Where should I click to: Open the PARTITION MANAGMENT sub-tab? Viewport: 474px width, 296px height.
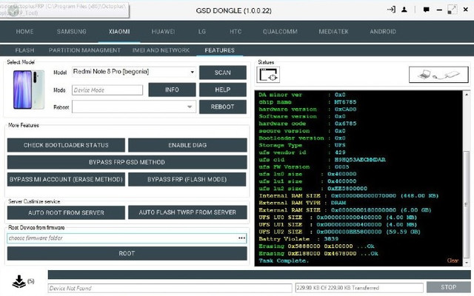point(84,50)
